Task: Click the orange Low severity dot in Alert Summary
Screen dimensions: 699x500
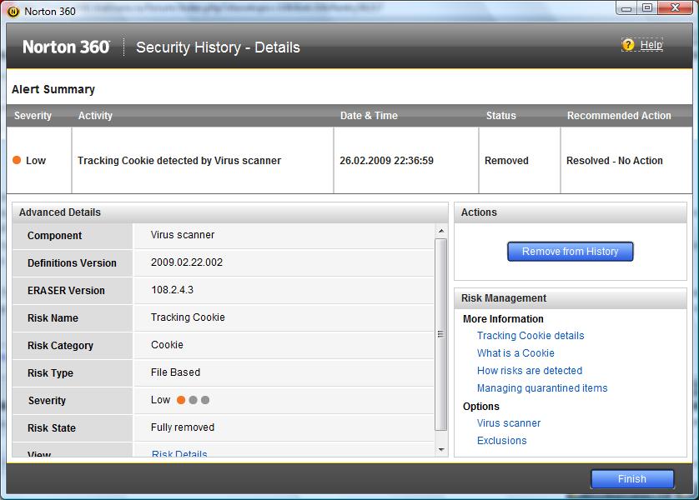Action: pos(17,160)
